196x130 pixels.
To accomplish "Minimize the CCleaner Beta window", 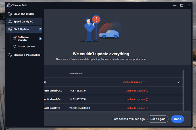I will coord(175,5).
